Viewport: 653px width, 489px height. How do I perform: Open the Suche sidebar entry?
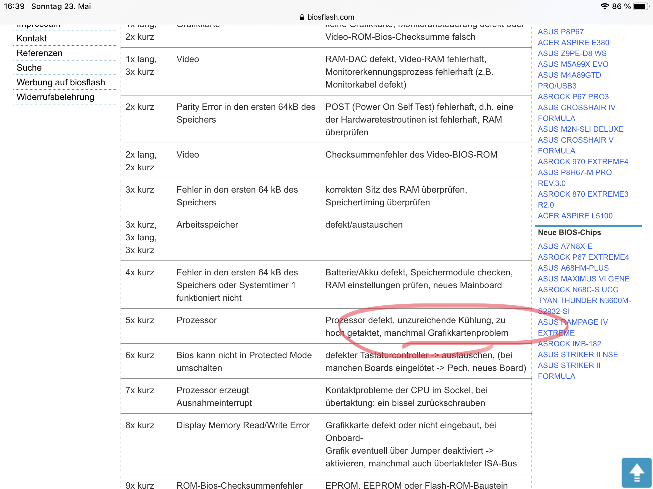click(29, 67)
